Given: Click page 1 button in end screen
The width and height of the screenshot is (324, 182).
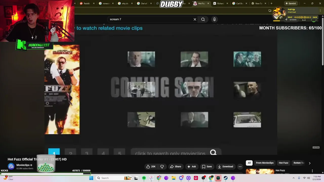Looking at the screenshot, I should click(54, 152).
